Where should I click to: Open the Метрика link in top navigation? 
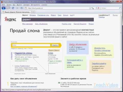pyautogui.click(x=33, y=15)
